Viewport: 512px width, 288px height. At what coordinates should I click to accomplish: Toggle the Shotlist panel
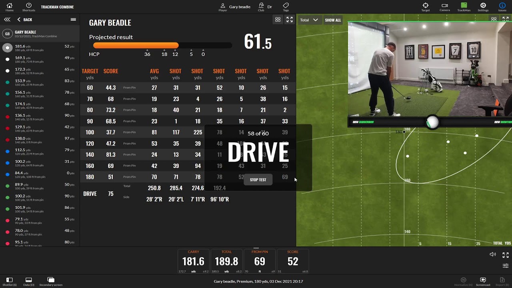point(9,282)
